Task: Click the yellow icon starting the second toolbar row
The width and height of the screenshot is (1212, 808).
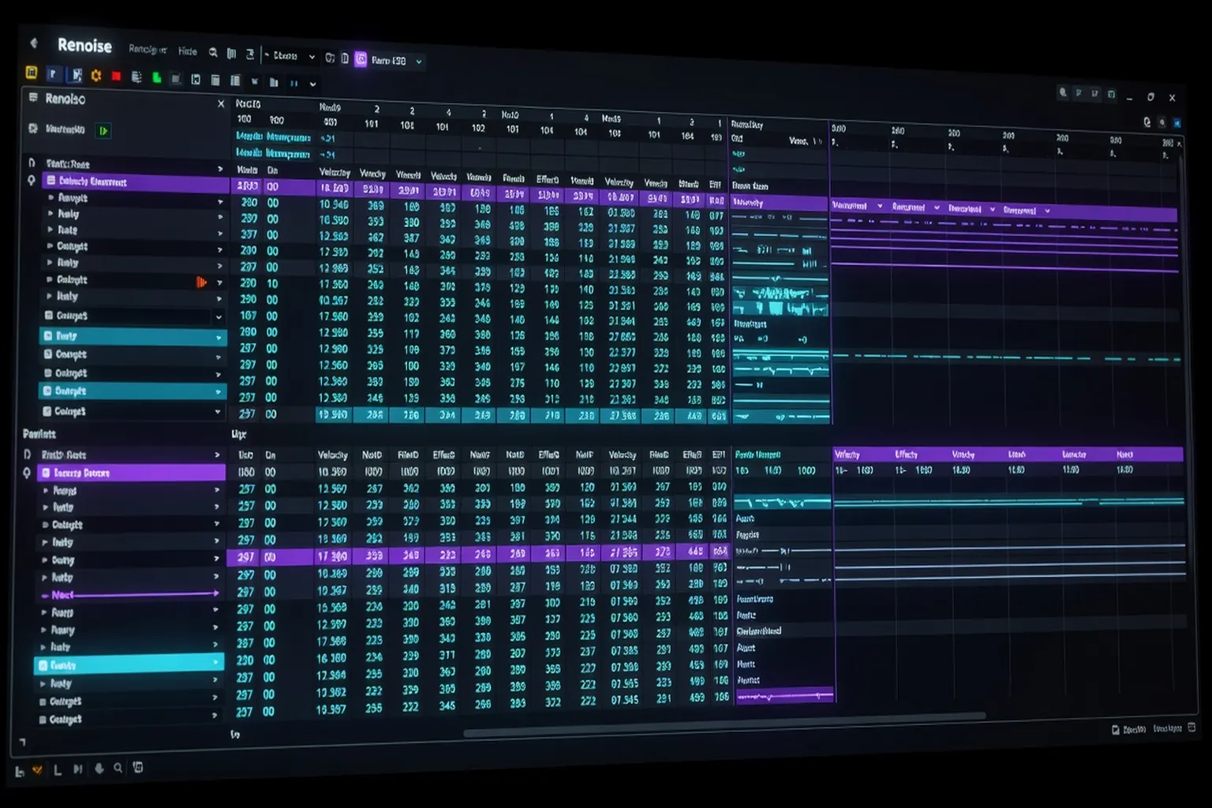Action: pos(32,73)
